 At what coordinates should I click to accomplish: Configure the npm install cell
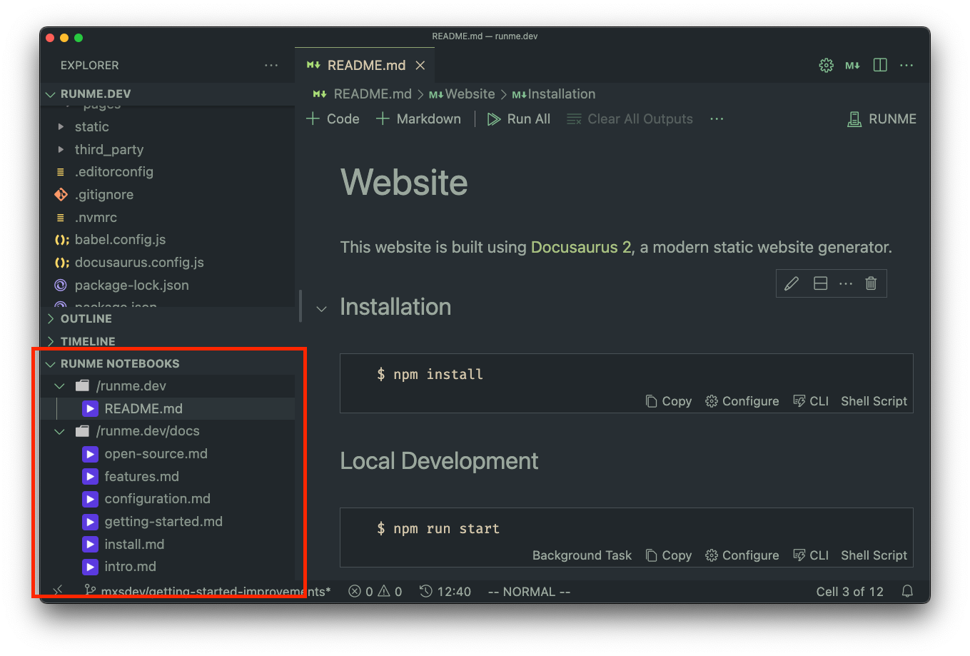point(742,401)
